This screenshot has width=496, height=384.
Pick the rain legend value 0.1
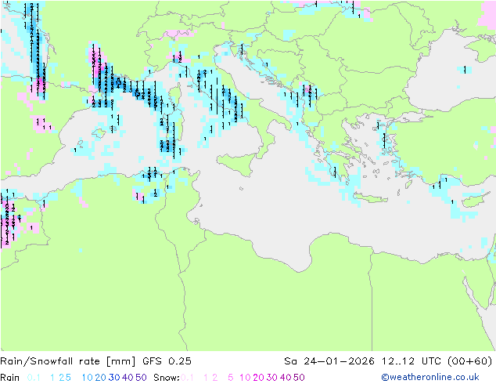34,378
